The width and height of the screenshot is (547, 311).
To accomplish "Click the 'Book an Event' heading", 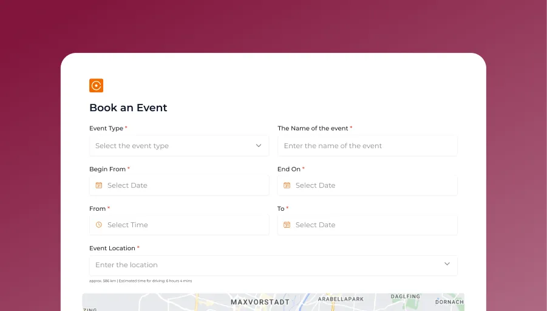I will click(x=128, y=108).
